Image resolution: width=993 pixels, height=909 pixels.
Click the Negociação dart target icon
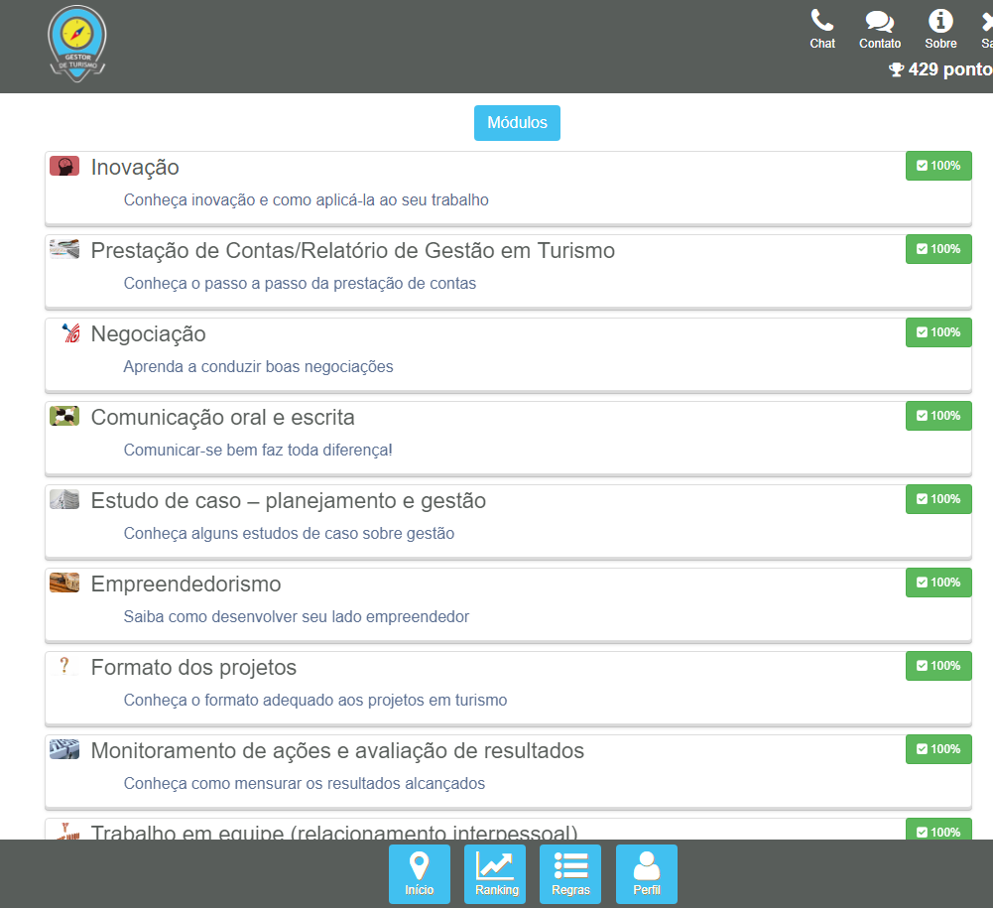tap(70, 333)
